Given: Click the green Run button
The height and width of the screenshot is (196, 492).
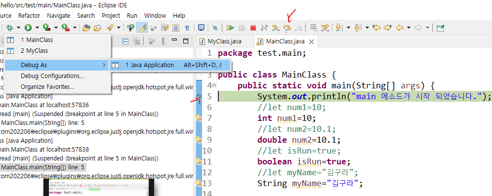Looking at the screenshot, I should [x=28, y=28].
